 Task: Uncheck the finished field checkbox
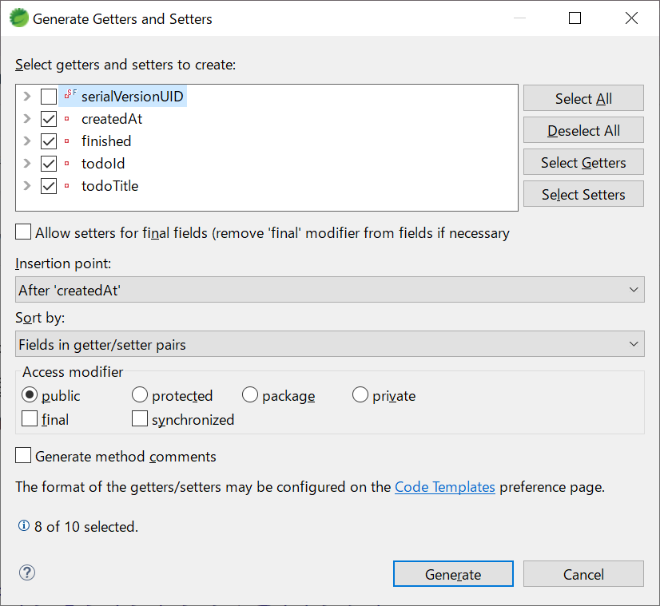pyautogui.click(x=49, y=141)
